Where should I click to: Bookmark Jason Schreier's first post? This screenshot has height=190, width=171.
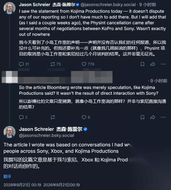tap(142, 64)
